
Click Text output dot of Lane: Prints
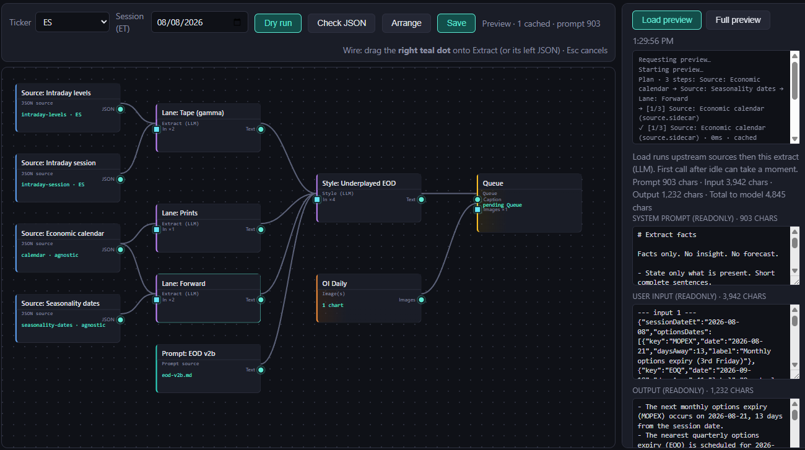tap(261, 230)
